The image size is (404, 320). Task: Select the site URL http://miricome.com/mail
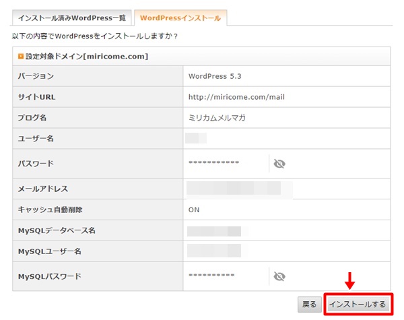pyautogui.click(x=236, y=97)
